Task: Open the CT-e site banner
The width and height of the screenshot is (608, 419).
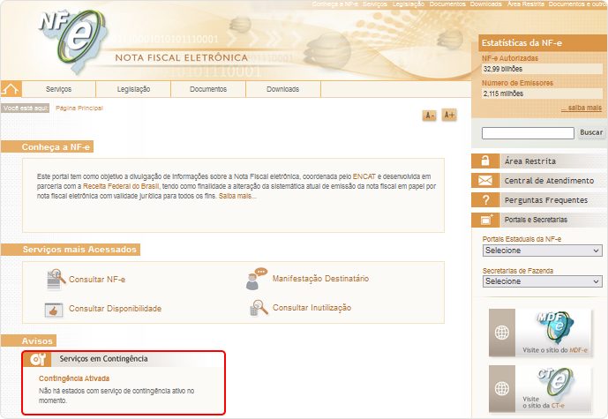Action: tap(540, 388)
